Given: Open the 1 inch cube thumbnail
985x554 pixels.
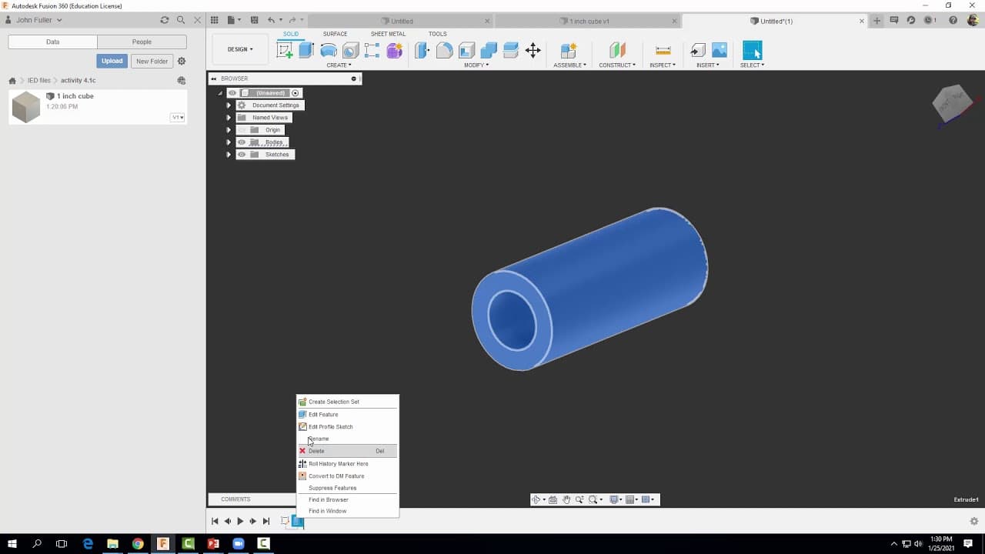Looking at the screenshot, I should pos(26,107).
